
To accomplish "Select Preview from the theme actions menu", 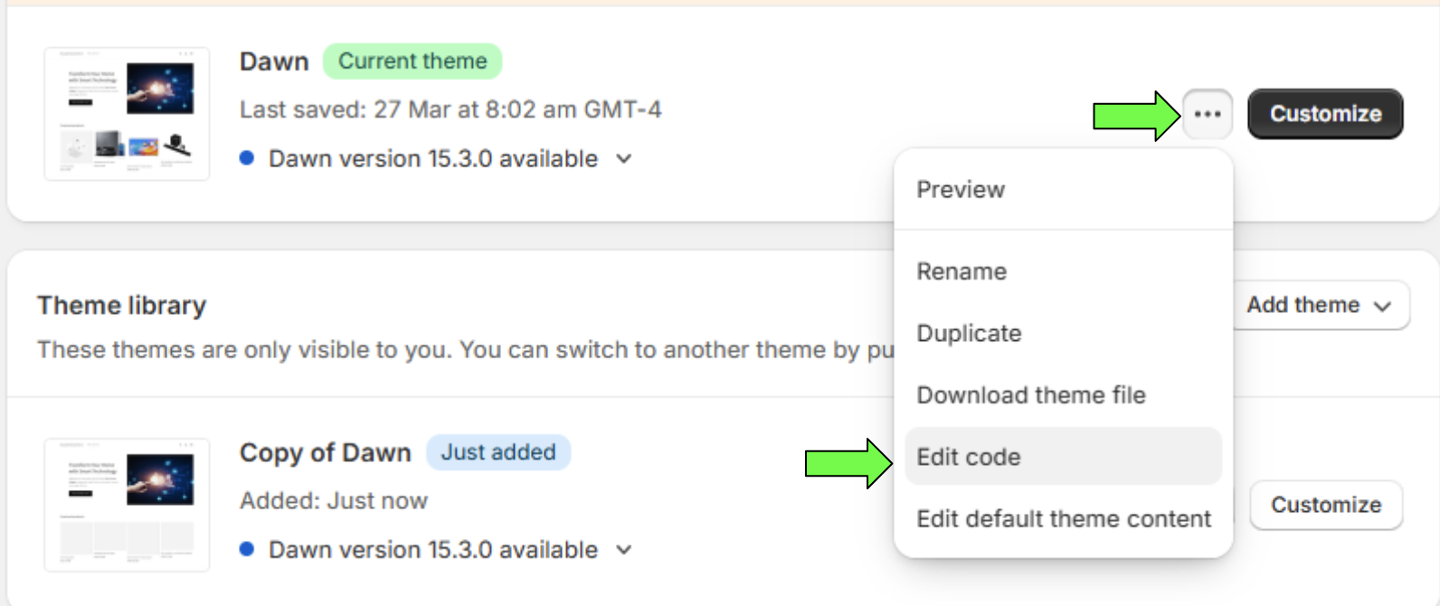I will pyautogui.click(x=961, y=190).
